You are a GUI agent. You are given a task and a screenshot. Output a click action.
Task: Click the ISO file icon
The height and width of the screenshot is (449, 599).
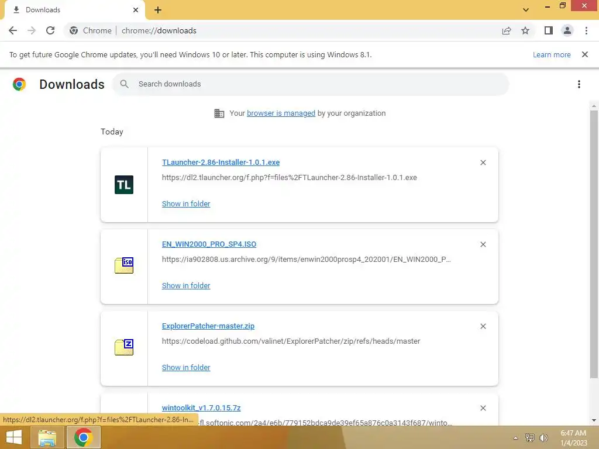point(124,265)
